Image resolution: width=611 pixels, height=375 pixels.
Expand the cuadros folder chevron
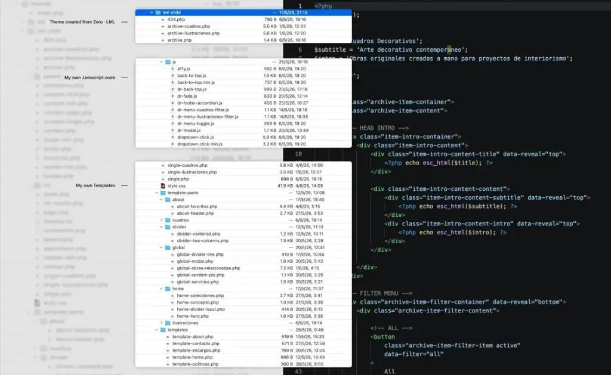[161, 220]
